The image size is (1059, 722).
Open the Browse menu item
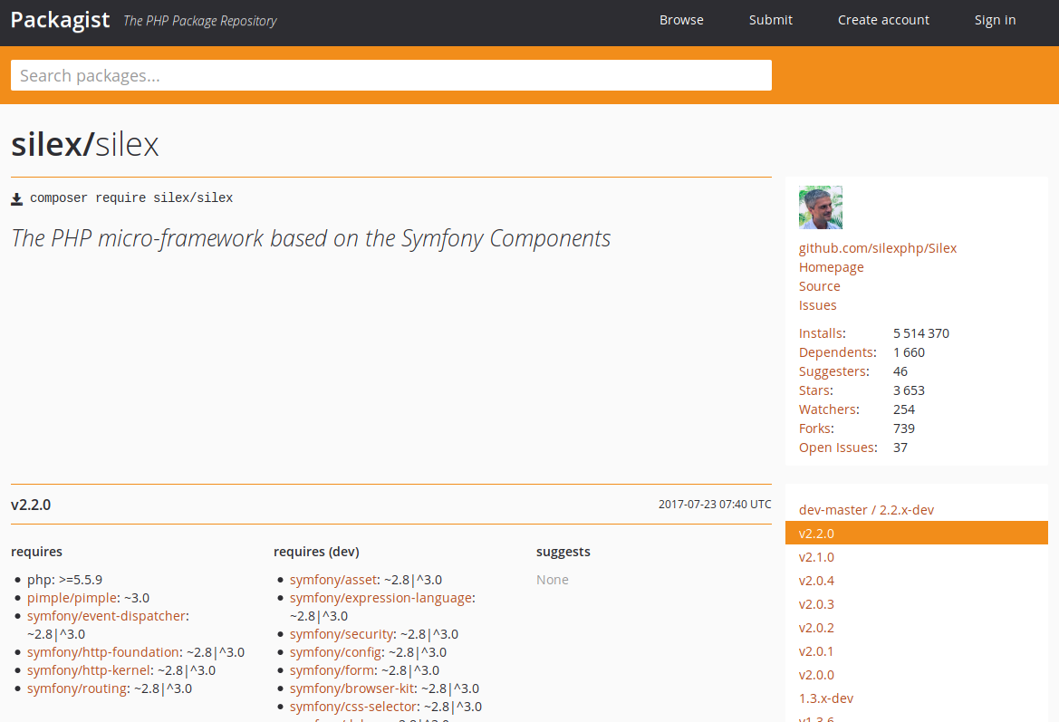pyautogui.click(x=681, y=19)
